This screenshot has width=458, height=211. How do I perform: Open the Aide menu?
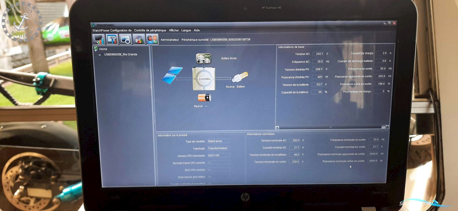(196, 30)
